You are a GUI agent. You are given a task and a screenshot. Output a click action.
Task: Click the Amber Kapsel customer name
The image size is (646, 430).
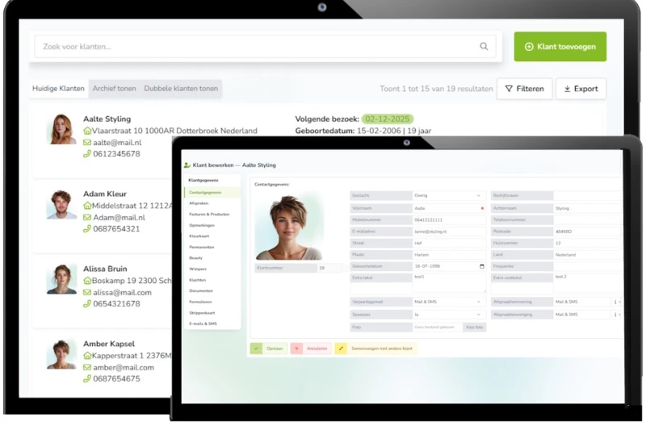109,344
